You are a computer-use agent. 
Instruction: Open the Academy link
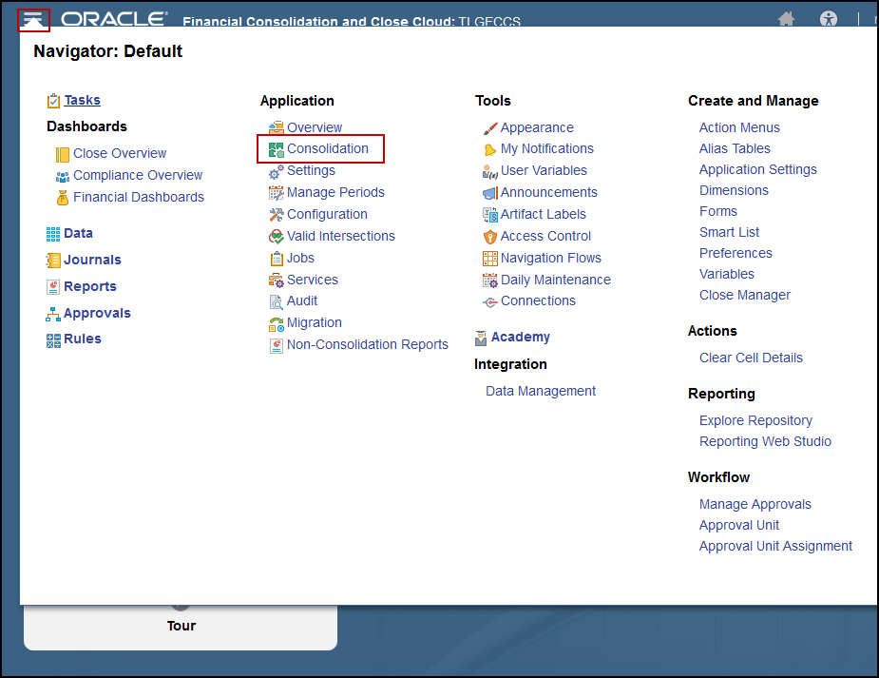pyautogui.click(x=520, y=337)
